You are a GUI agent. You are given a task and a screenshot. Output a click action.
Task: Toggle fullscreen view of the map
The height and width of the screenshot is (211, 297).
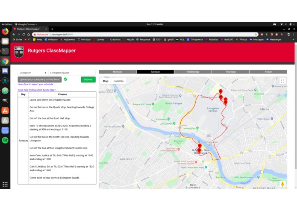click(x=282, y=81)
